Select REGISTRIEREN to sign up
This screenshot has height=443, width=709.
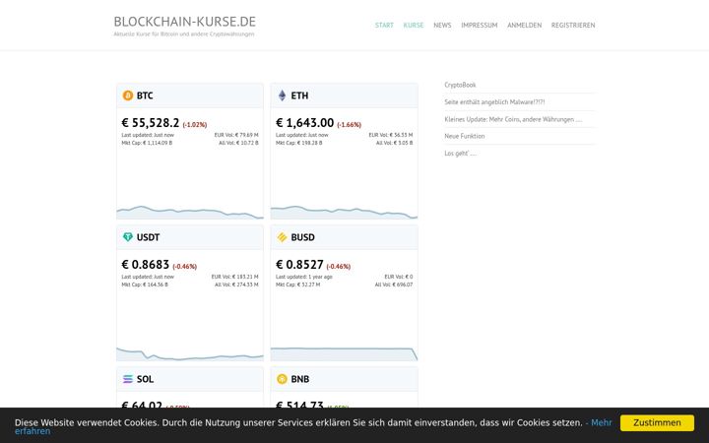(x=573, y=26)
